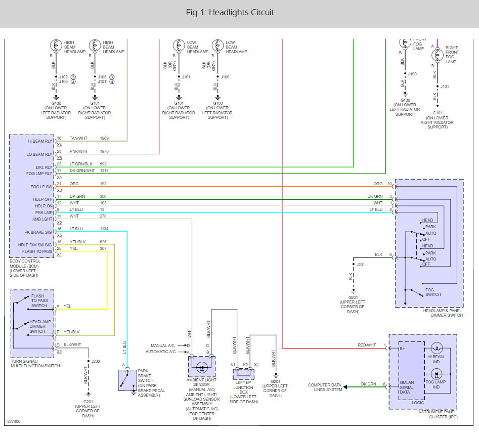The image size is (479, 432).
Task: Click the DK GRN/WHT wire color label
Action: (x=82, y=170)
